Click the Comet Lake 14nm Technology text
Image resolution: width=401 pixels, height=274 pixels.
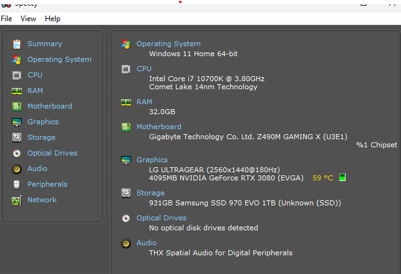coord(203,87)
